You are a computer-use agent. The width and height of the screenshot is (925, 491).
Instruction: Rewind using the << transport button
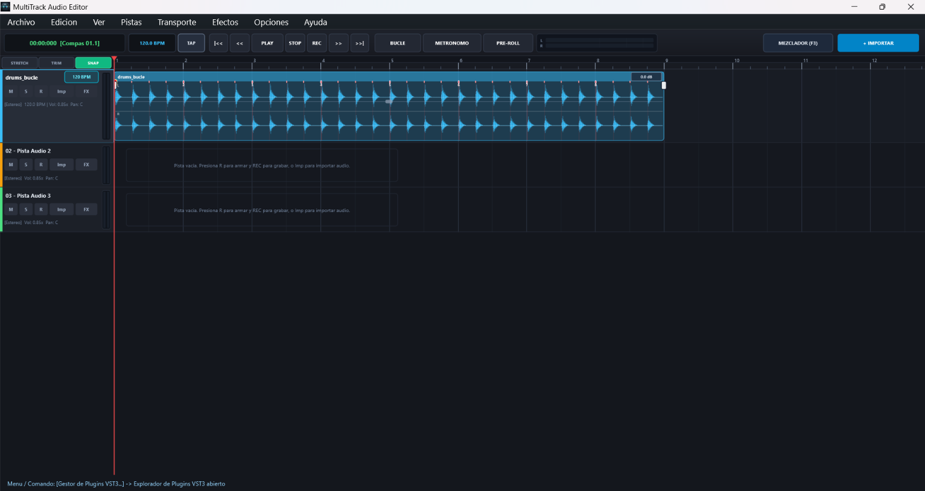[240, 43]
